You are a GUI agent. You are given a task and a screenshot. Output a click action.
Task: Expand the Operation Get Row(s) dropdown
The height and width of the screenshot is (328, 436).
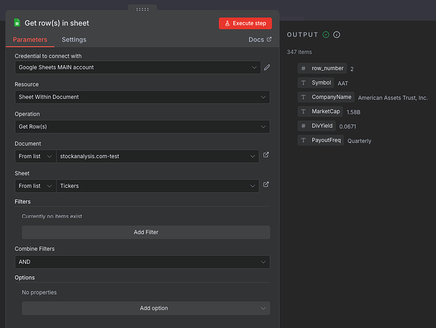point(142,127)
